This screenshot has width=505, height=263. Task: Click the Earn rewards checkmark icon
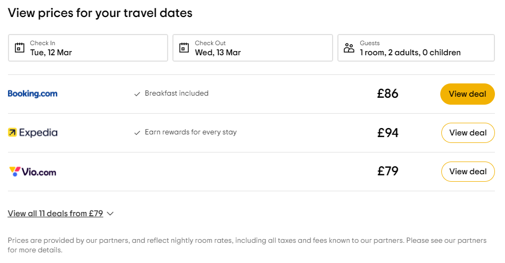(x=137, y=133)
